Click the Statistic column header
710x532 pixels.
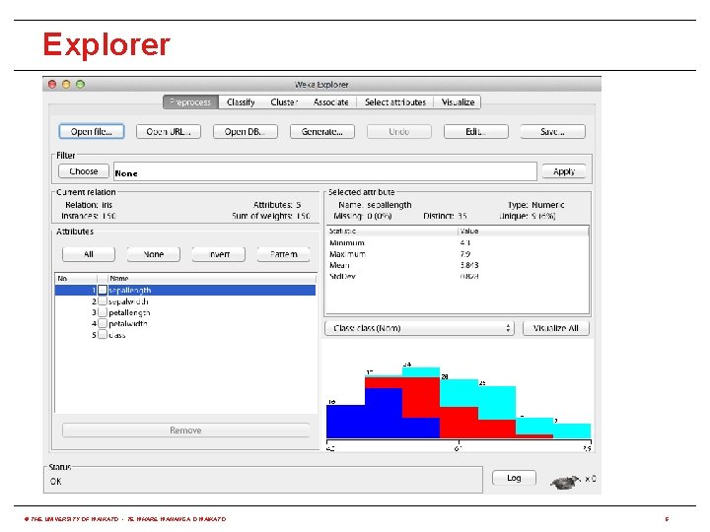[x=392, y=231]
